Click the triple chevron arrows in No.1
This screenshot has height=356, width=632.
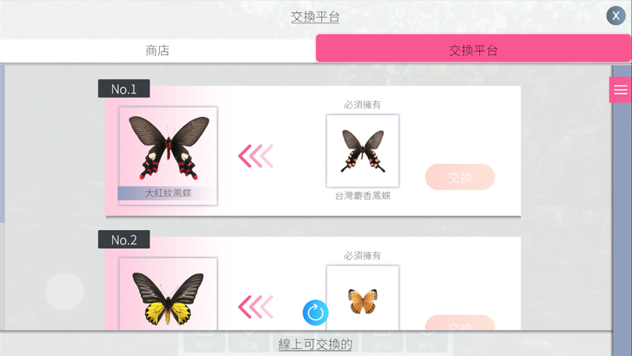pos(256,156)
